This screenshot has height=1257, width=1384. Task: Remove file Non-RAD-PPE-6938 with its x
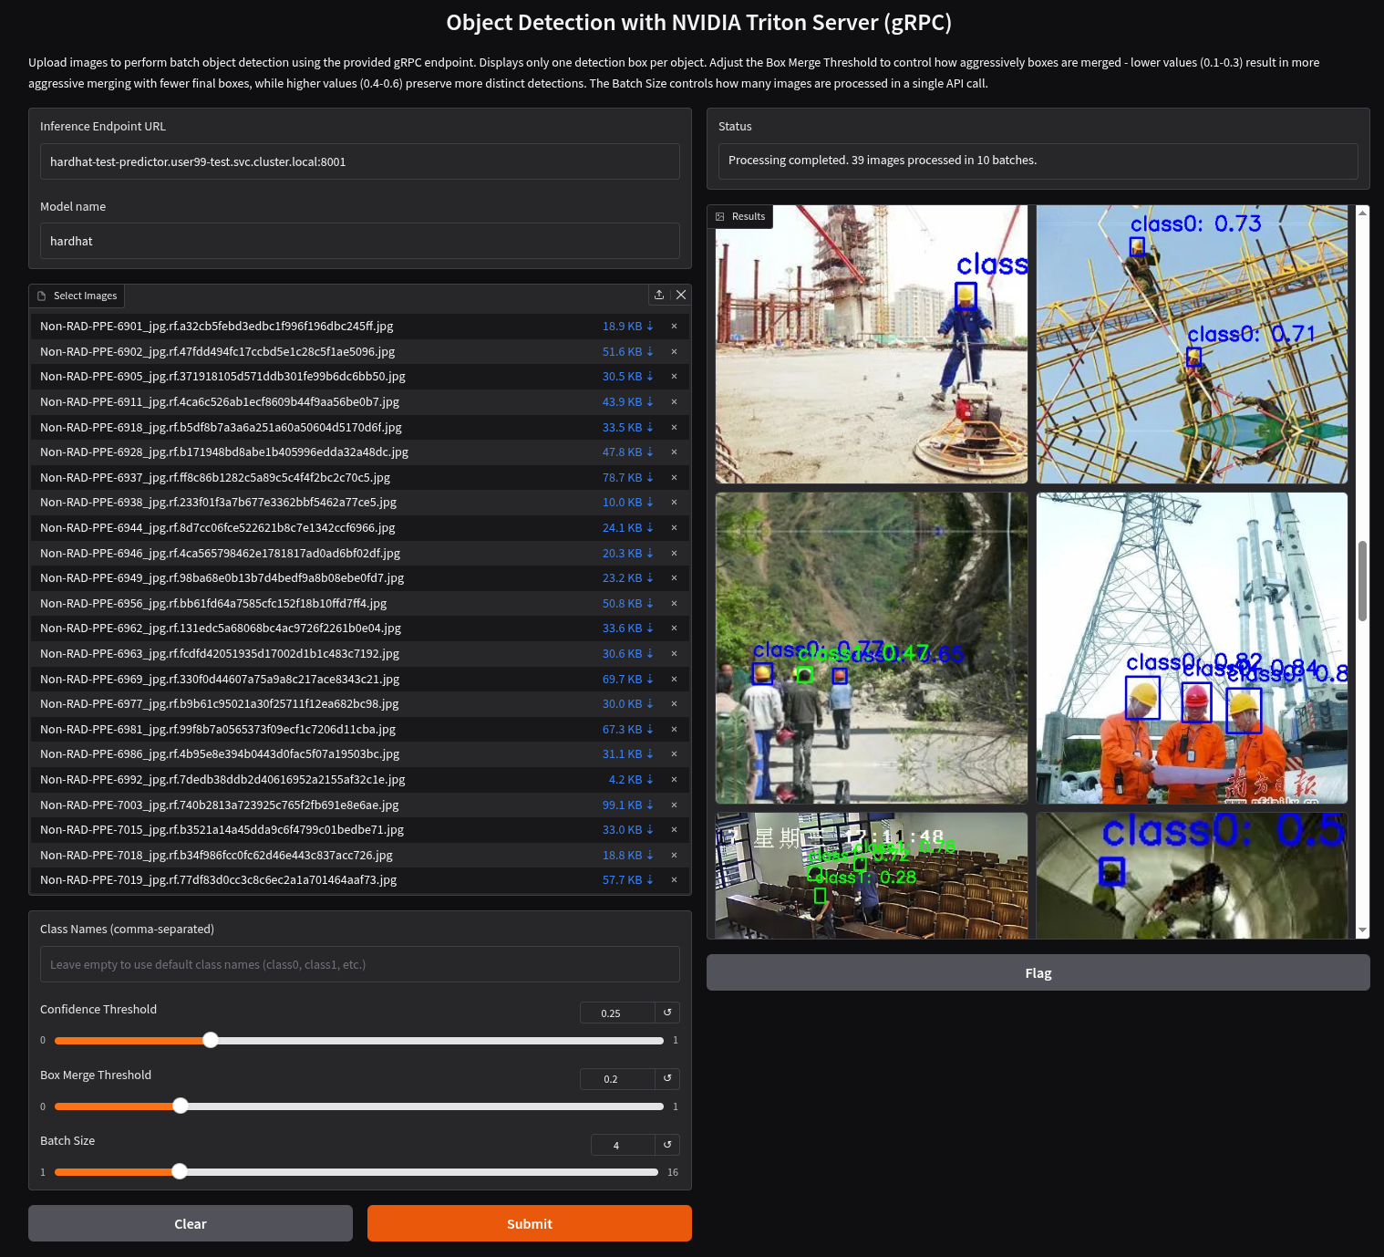674,502
